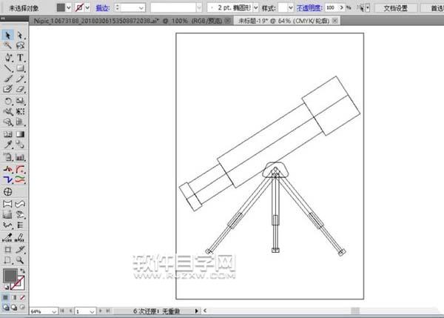Select the Zoom magnifier tool
This screenshot has width=444, height=318.
tap(20, 260)
